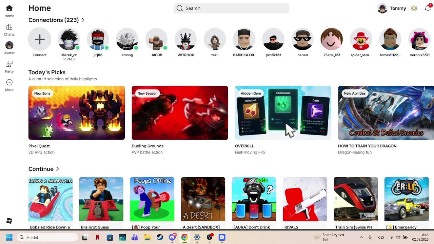Open File Explorer from the taskbar
Screen dimensions: 434x244
tap(147, 237)
